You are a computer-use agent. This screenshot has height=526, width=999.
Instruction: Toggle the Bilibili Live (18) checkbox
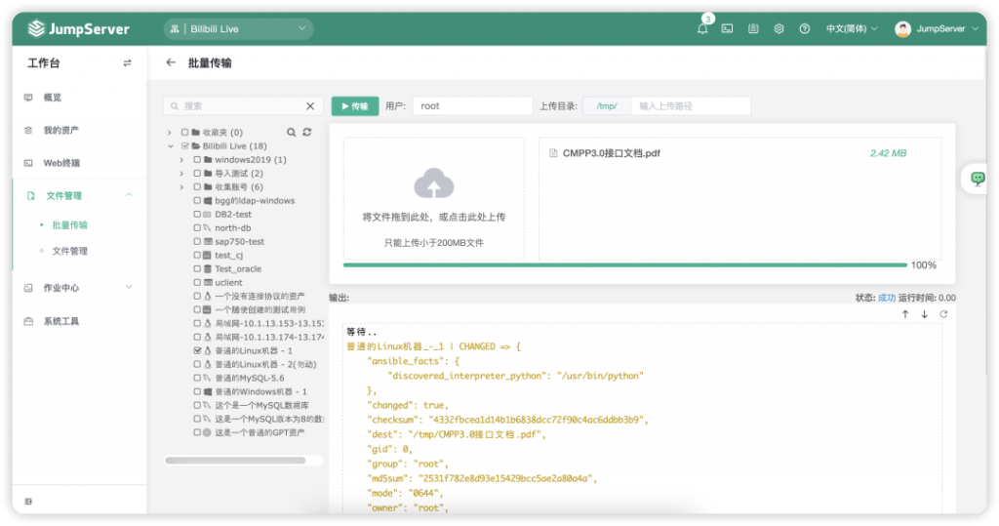point(185,146)
